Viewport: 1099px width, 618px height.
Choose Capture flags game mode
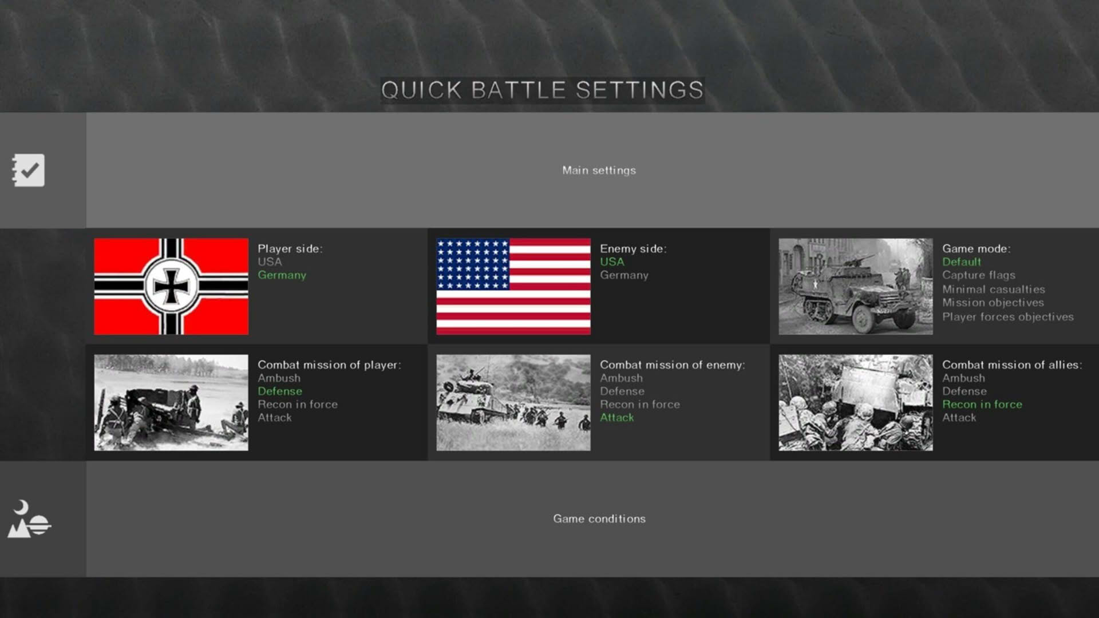[979, 275]
